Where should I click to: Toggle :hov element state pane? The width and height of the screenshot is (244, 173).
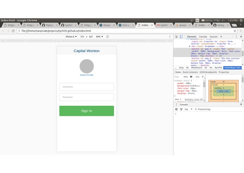[x=185, y=77]
